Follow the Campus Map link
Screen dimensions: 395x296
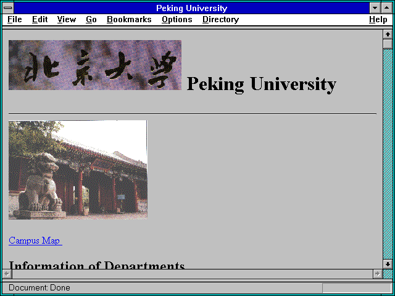[35, 240]
